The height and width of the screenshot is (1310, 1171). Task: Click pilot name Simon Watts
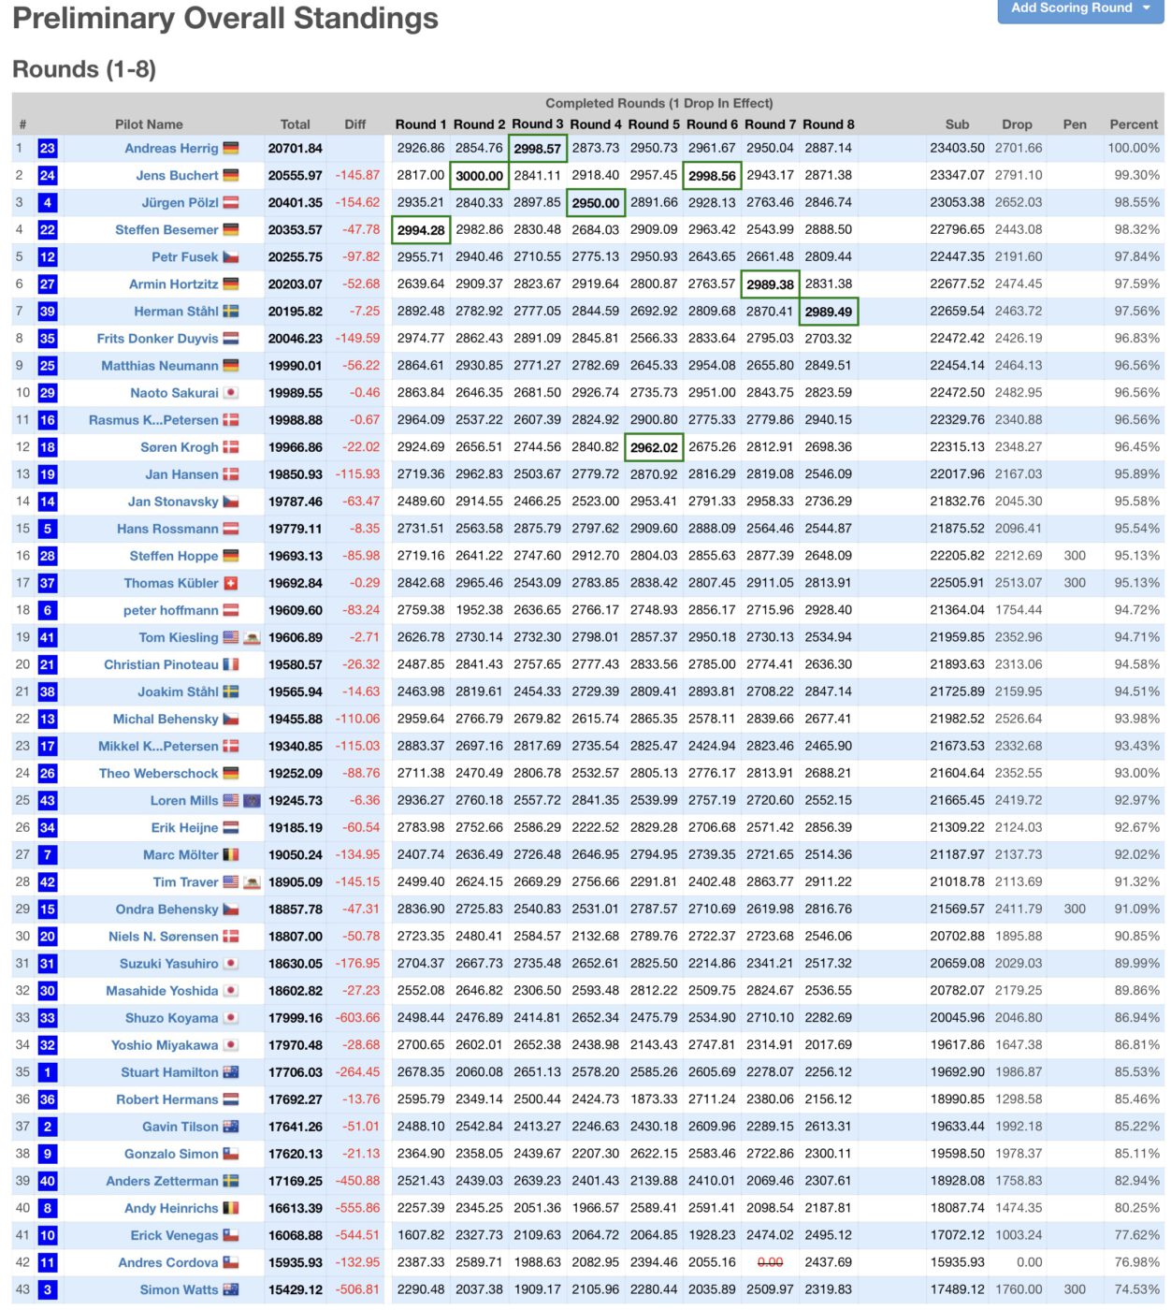coord(179,1290)
